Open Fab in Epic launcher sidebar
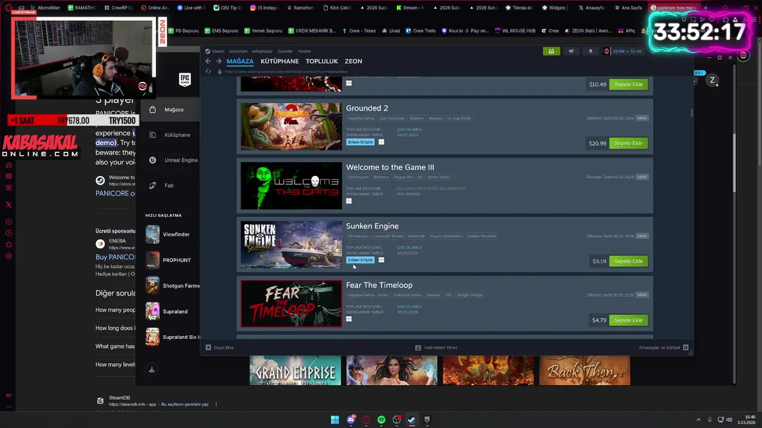Image resolution: width=762 pixels, height=428 pixels. click(x=161, y=185)
